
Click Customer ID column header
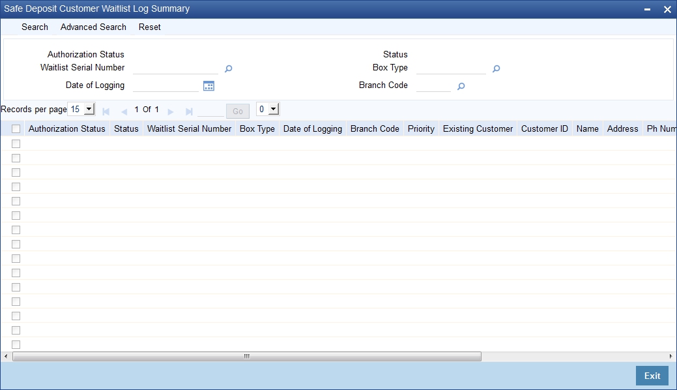point(545,129)
